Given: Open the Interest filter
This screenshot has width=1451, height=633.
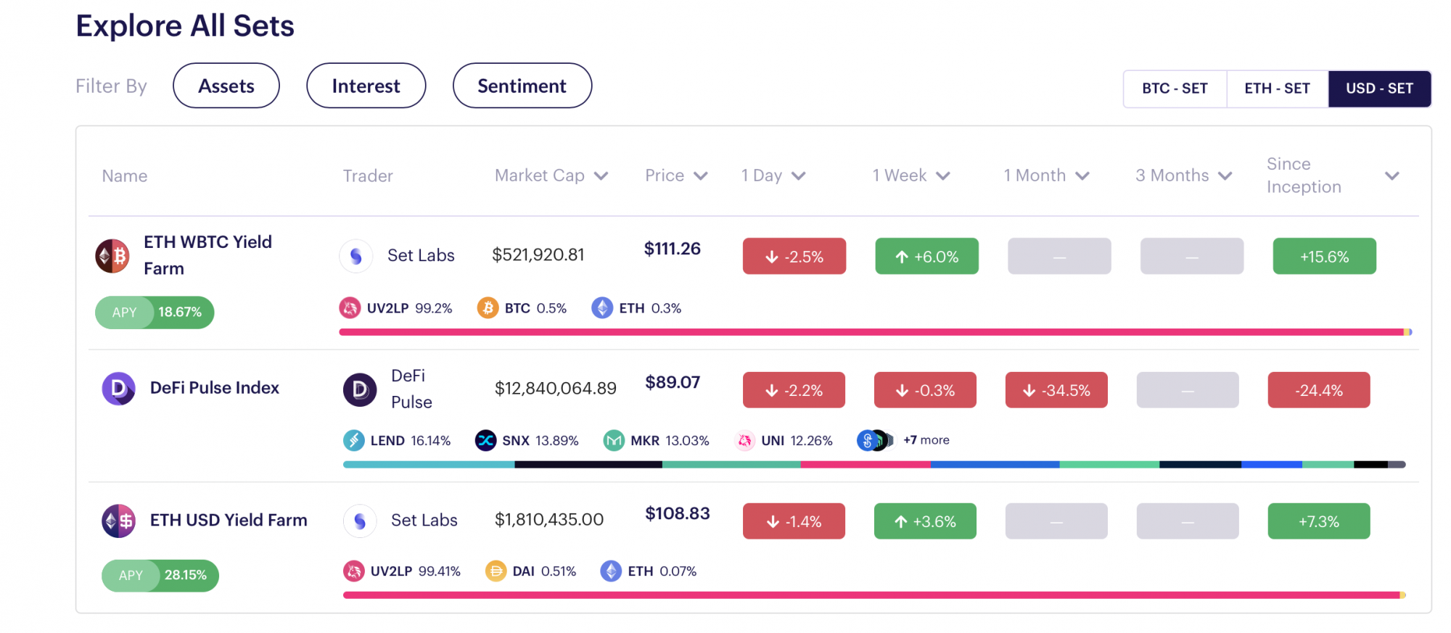Looking at the screenshot, I should tap(366, 86).
